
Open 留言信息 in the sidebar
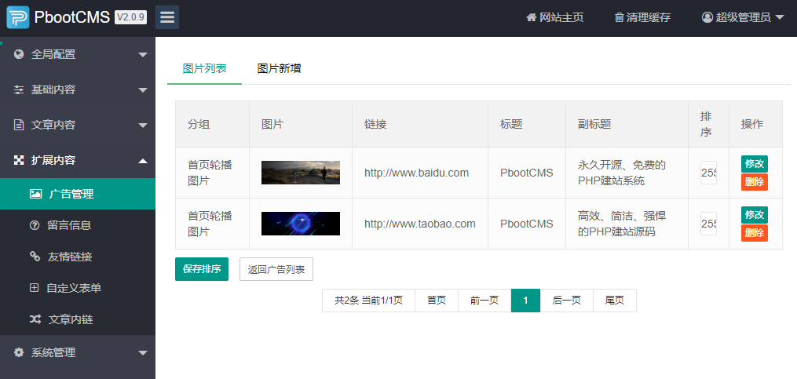coord(78,225)
